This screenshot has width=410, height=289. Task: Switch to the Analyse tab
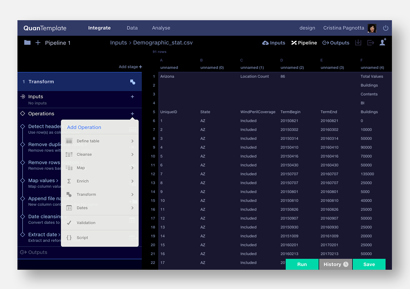pos(161,28)
